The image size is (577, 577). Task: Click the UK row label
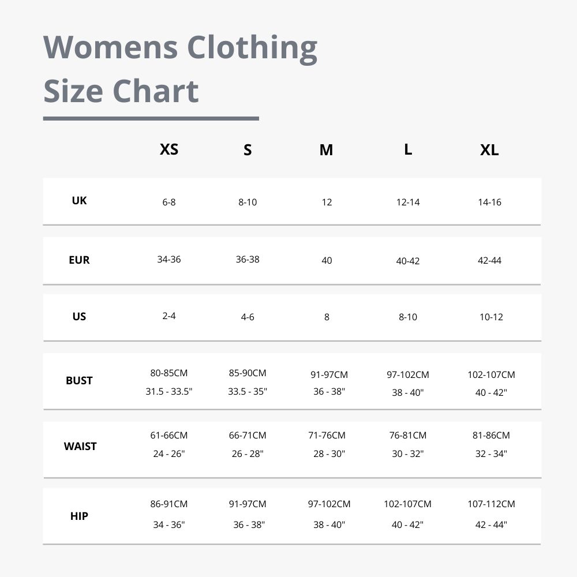(79, 201)
